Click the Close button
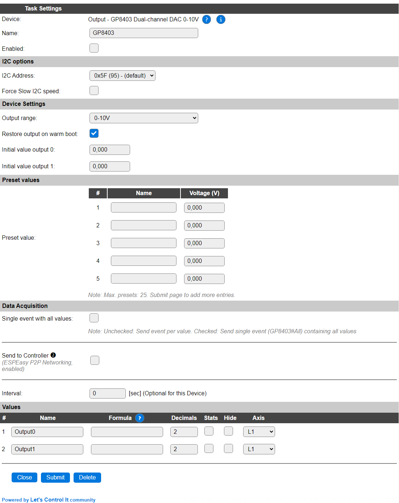The image size is (399, 503). (25, 478)
